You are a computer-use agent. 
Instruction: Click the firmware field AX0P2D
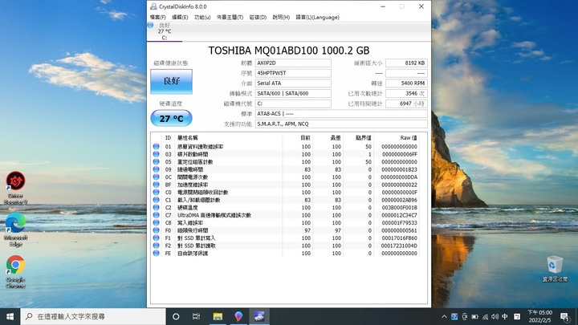coord(293,63)
